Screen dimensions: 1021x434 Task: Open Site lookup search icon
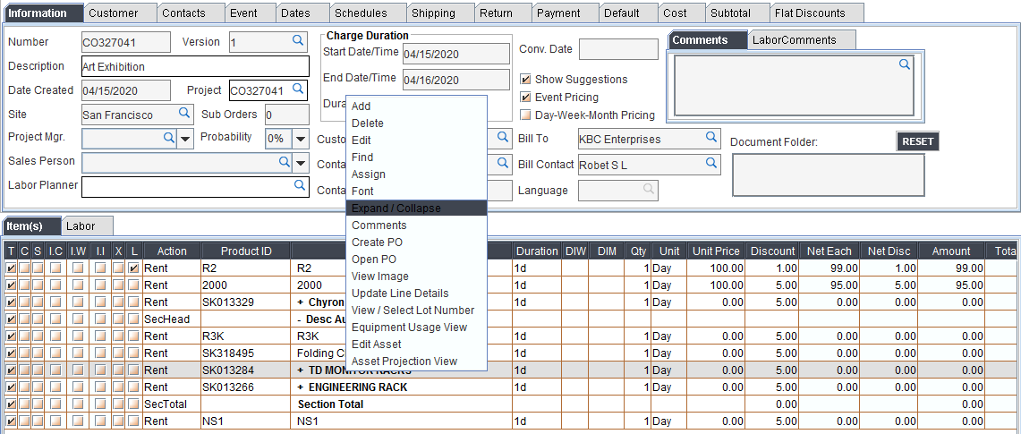(183, 114)
